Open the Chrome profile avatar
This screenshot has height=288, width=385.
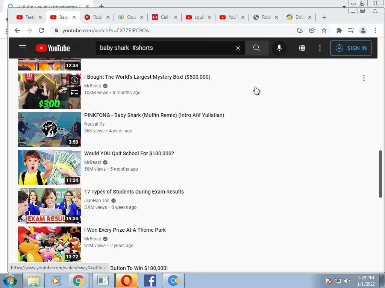pos(363,30)
